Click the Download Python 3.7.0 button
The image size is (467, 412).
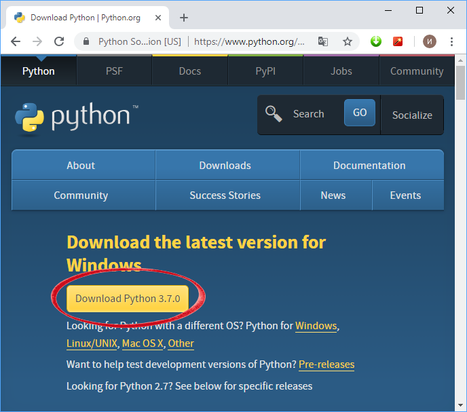[x=128, y=299]
